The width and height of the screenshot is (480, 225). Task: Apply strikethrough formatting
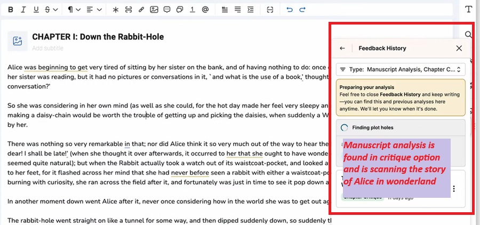(x=47, y=10)
